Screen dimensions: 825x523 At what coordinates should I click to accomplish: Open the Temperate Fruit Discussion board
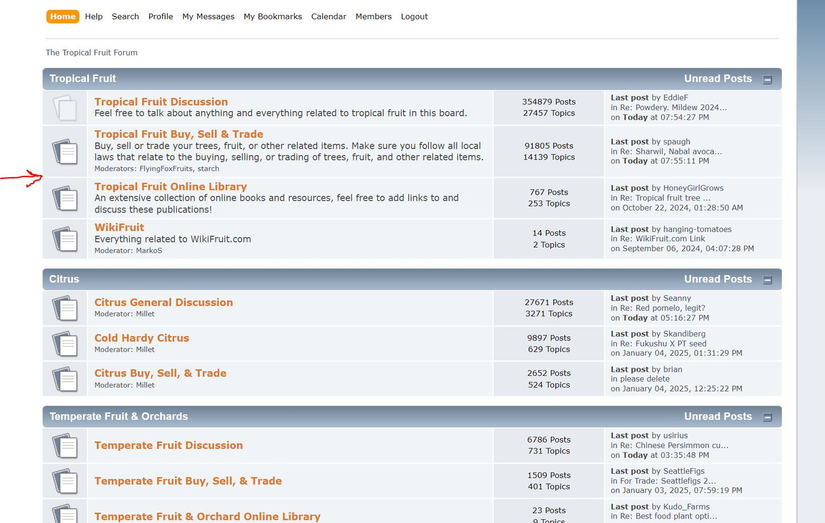(x=168, y=445)
